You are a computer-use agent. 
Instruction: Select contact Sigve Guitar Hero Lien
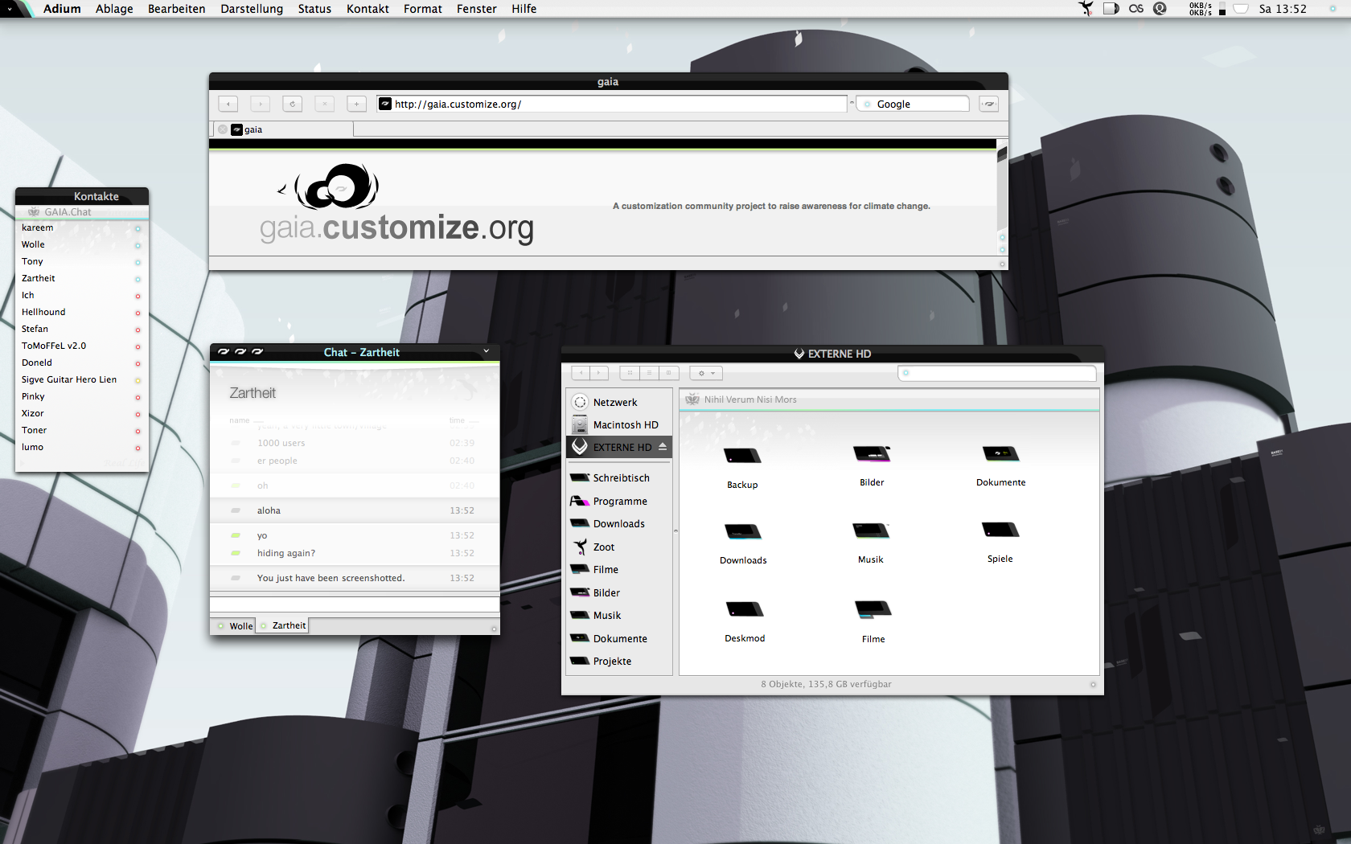click(81, 379)
